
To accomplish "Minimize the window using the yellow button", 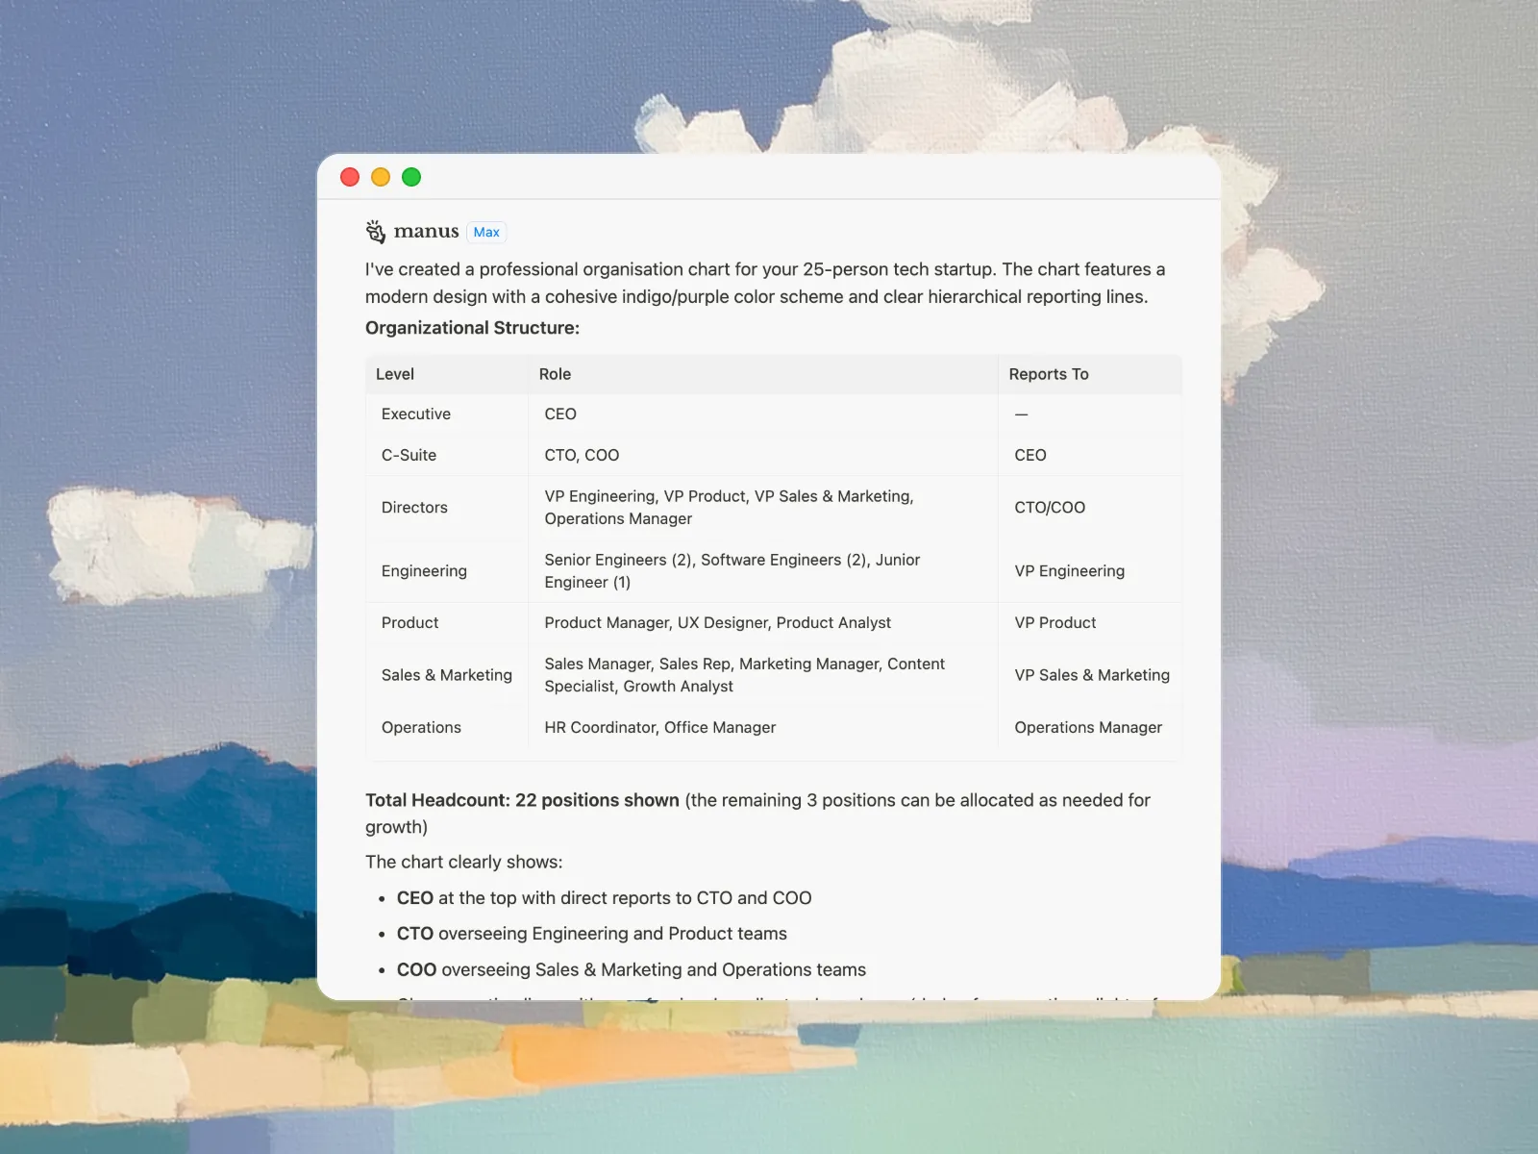I will click(381, 177).
